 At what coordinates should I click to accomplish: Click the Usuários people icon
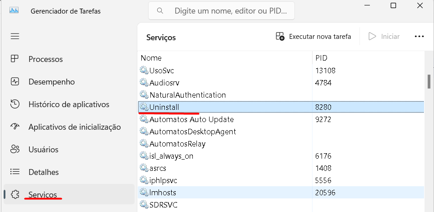[x=15, y=149]
